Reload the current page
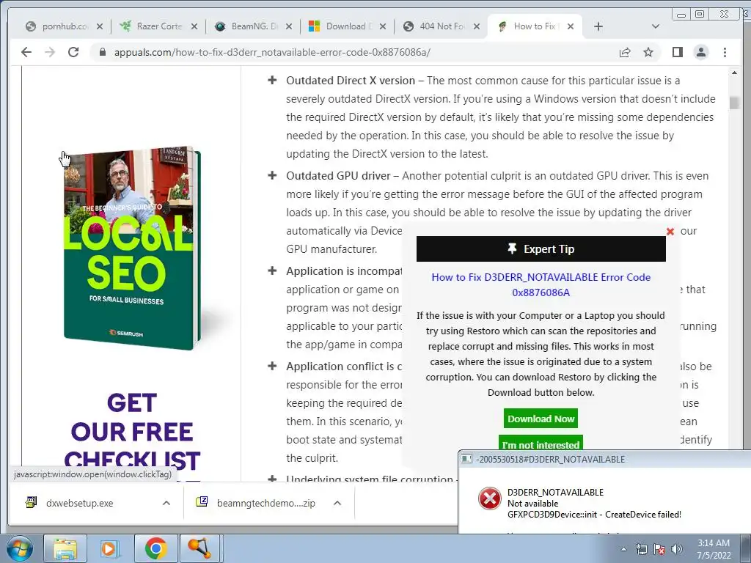This screenshot has width=751, height=563. pyautogui.click(x=73, y=52)
